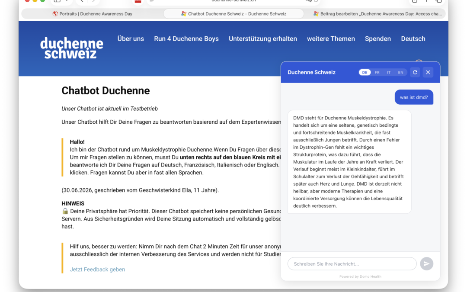Viewport: 467px width, 292px height.
Task: Click the lock emoji in the HINWEIS note
Action: 65,211
